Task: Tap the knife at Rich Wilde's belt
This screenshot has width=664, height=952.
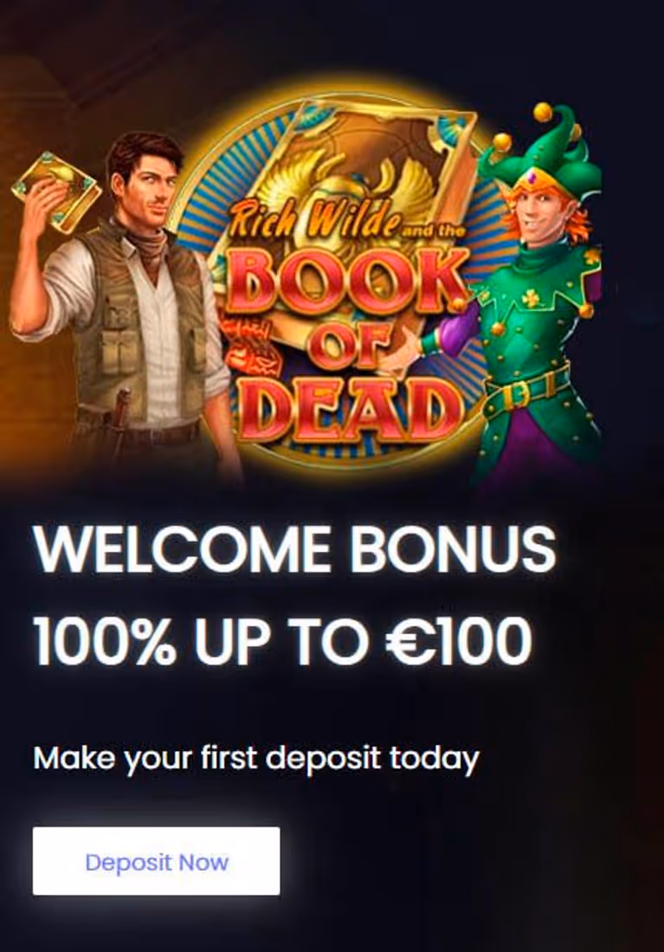Action: [x=121, y=409]
